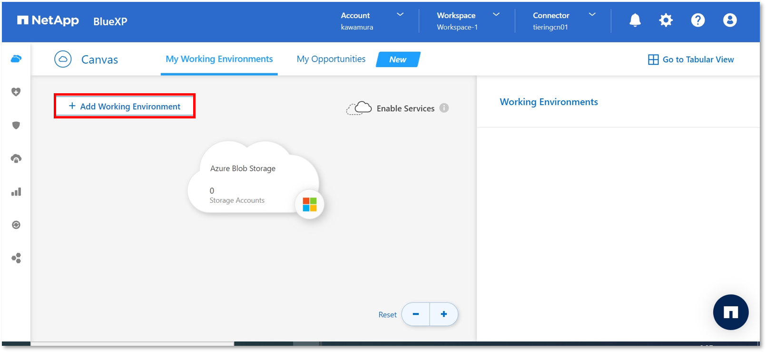Viewport: 766px width, 352px height.
Task: Click the Reset zoom link
Action: coord(387,314)
